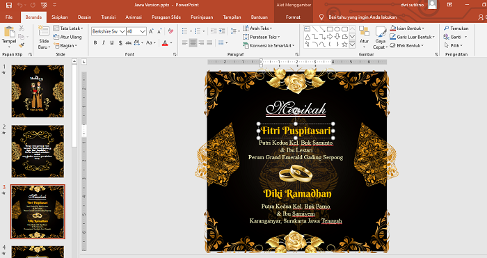The height and width of the screenshot is (258, 487).
Task: Decrease list indent level
Action: point(214,31)
